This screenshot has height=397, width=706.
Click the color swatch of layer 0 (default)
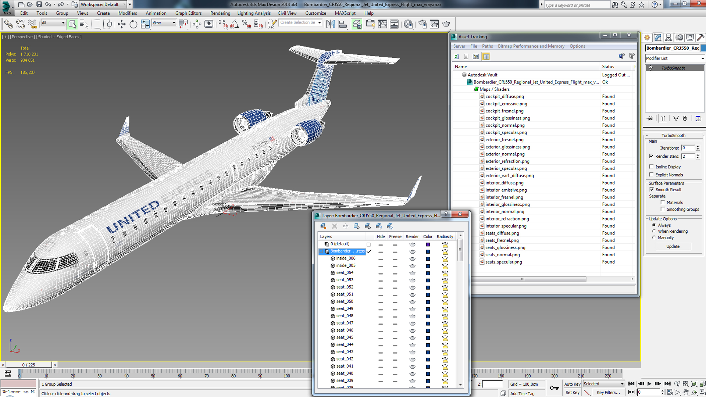428,244
